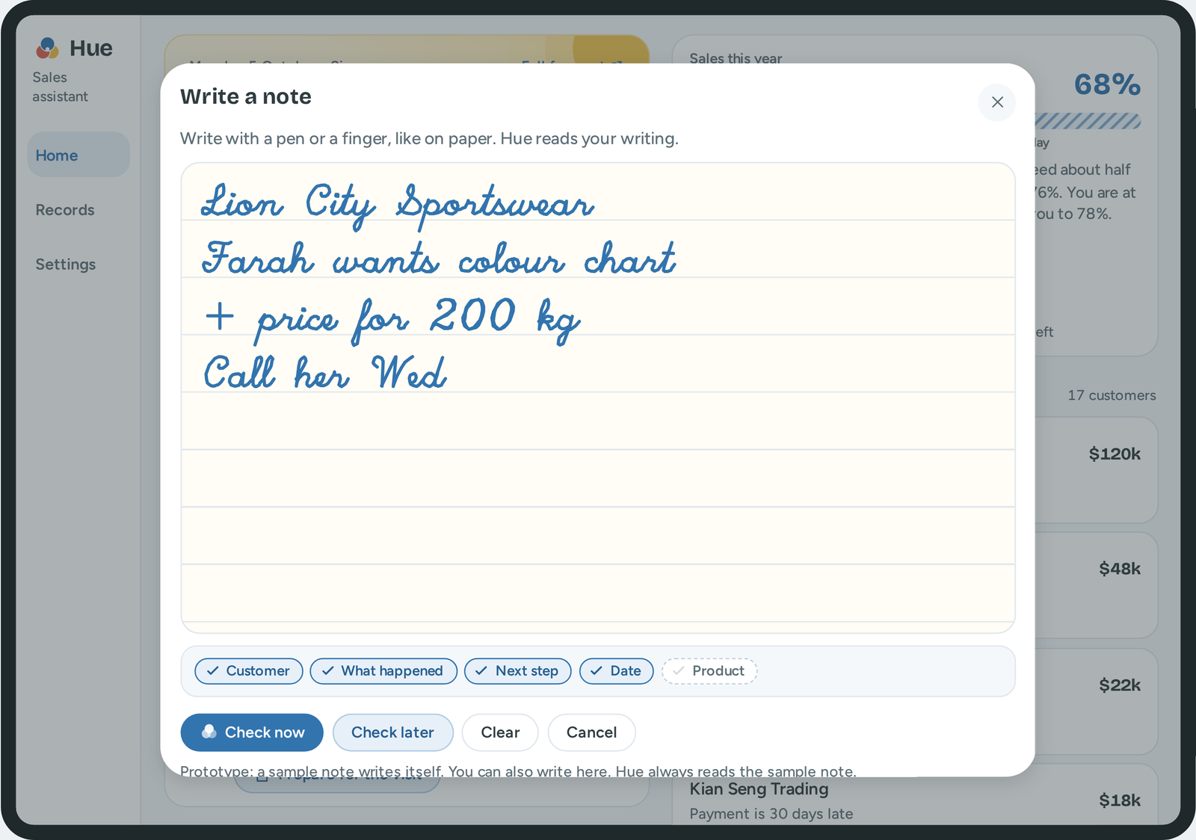Viewport: 1196px width, 840px height.
Task: Select the $120k customer card
Action: pyautogui.click(x=1097, y=470)
